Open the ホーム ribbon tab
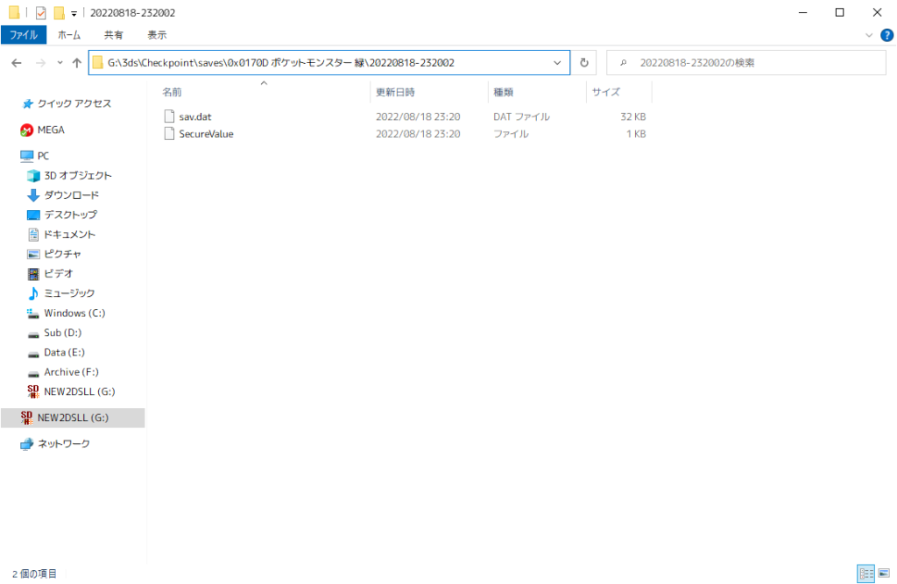 68,35
